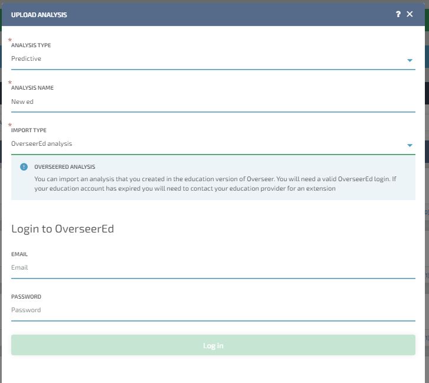Click the 'OVERSEERED ANALYSIS' notice title
429x383 pixels.
tap(65, 167)
